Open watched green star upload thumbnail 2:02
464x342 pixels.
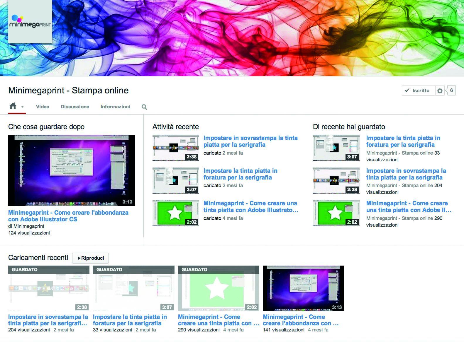tap(219, 288)
